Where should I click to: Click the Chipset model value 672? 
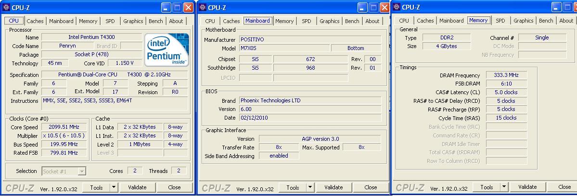point(310,59)
